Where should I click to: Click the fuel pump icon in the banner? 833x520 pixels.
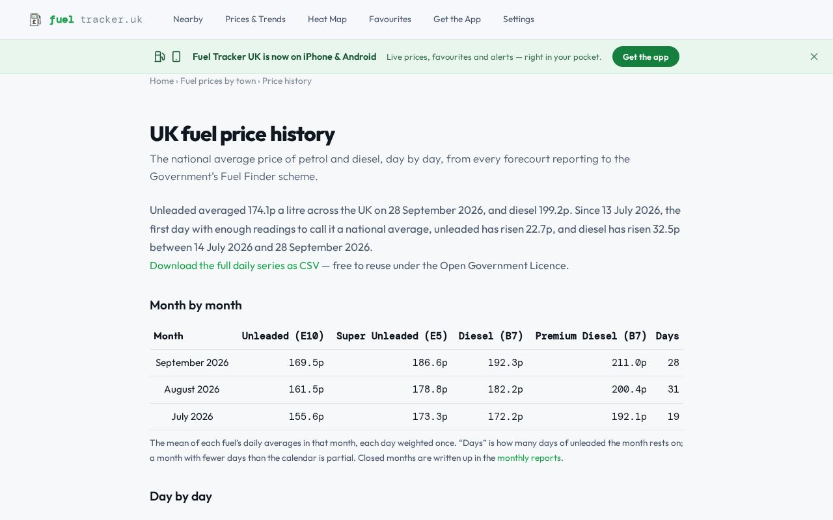[159, 57]
